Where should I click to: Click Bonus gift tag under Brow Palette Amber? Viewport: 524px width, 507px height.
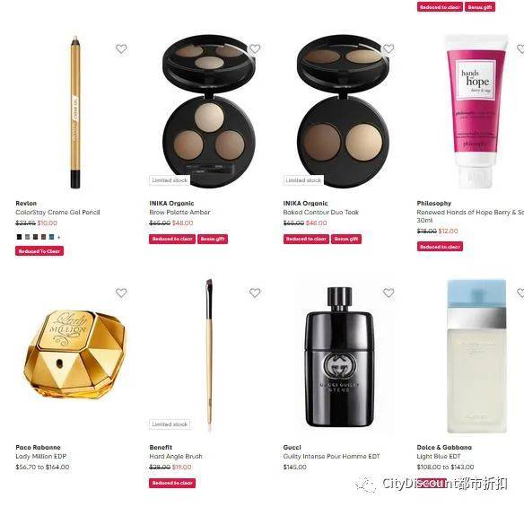pyautogui.click(x=213, y=239)
